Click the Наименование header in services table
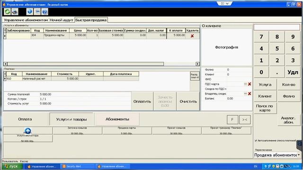The height and width of the screenshot is (170, 303). [x=56, y=30]
